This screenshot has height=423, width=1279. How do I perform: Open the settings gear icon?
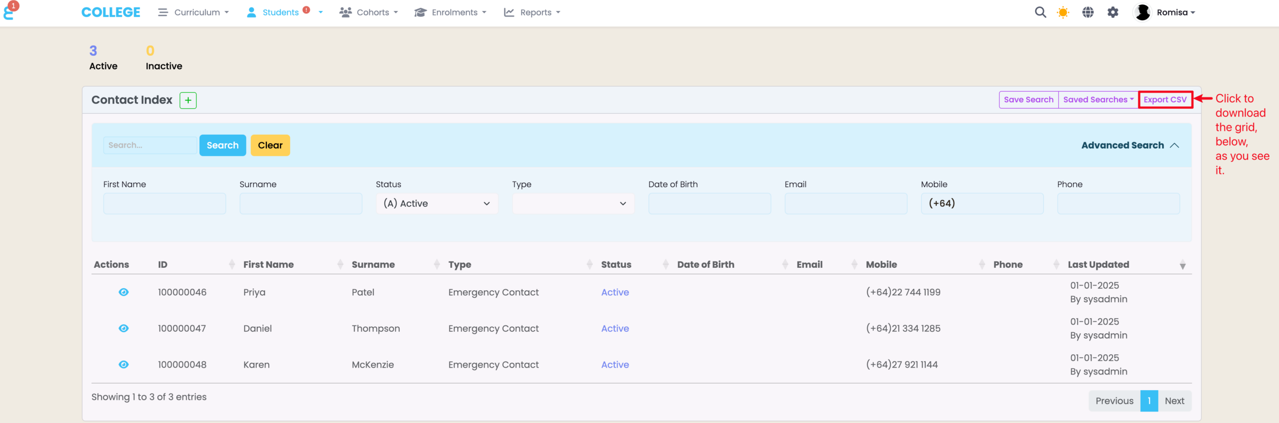point(1113,12)
